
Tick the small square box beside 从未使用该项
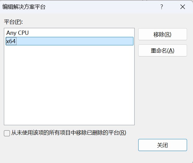7,133
